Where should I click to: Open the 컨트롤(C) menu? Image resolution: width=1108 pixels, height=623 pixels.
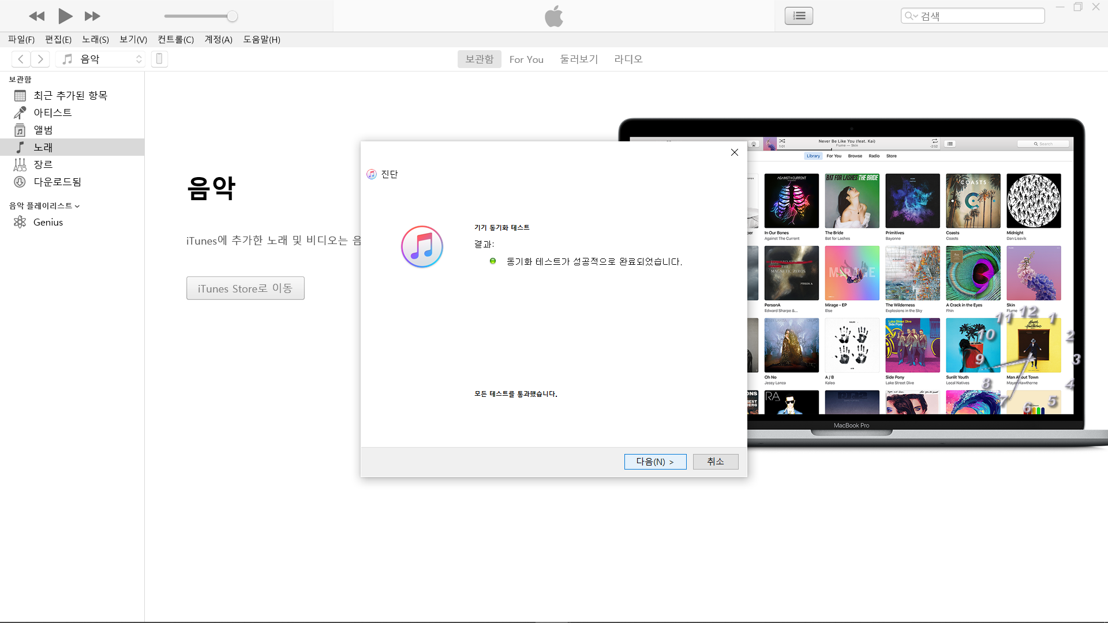[x=175, y=39]
